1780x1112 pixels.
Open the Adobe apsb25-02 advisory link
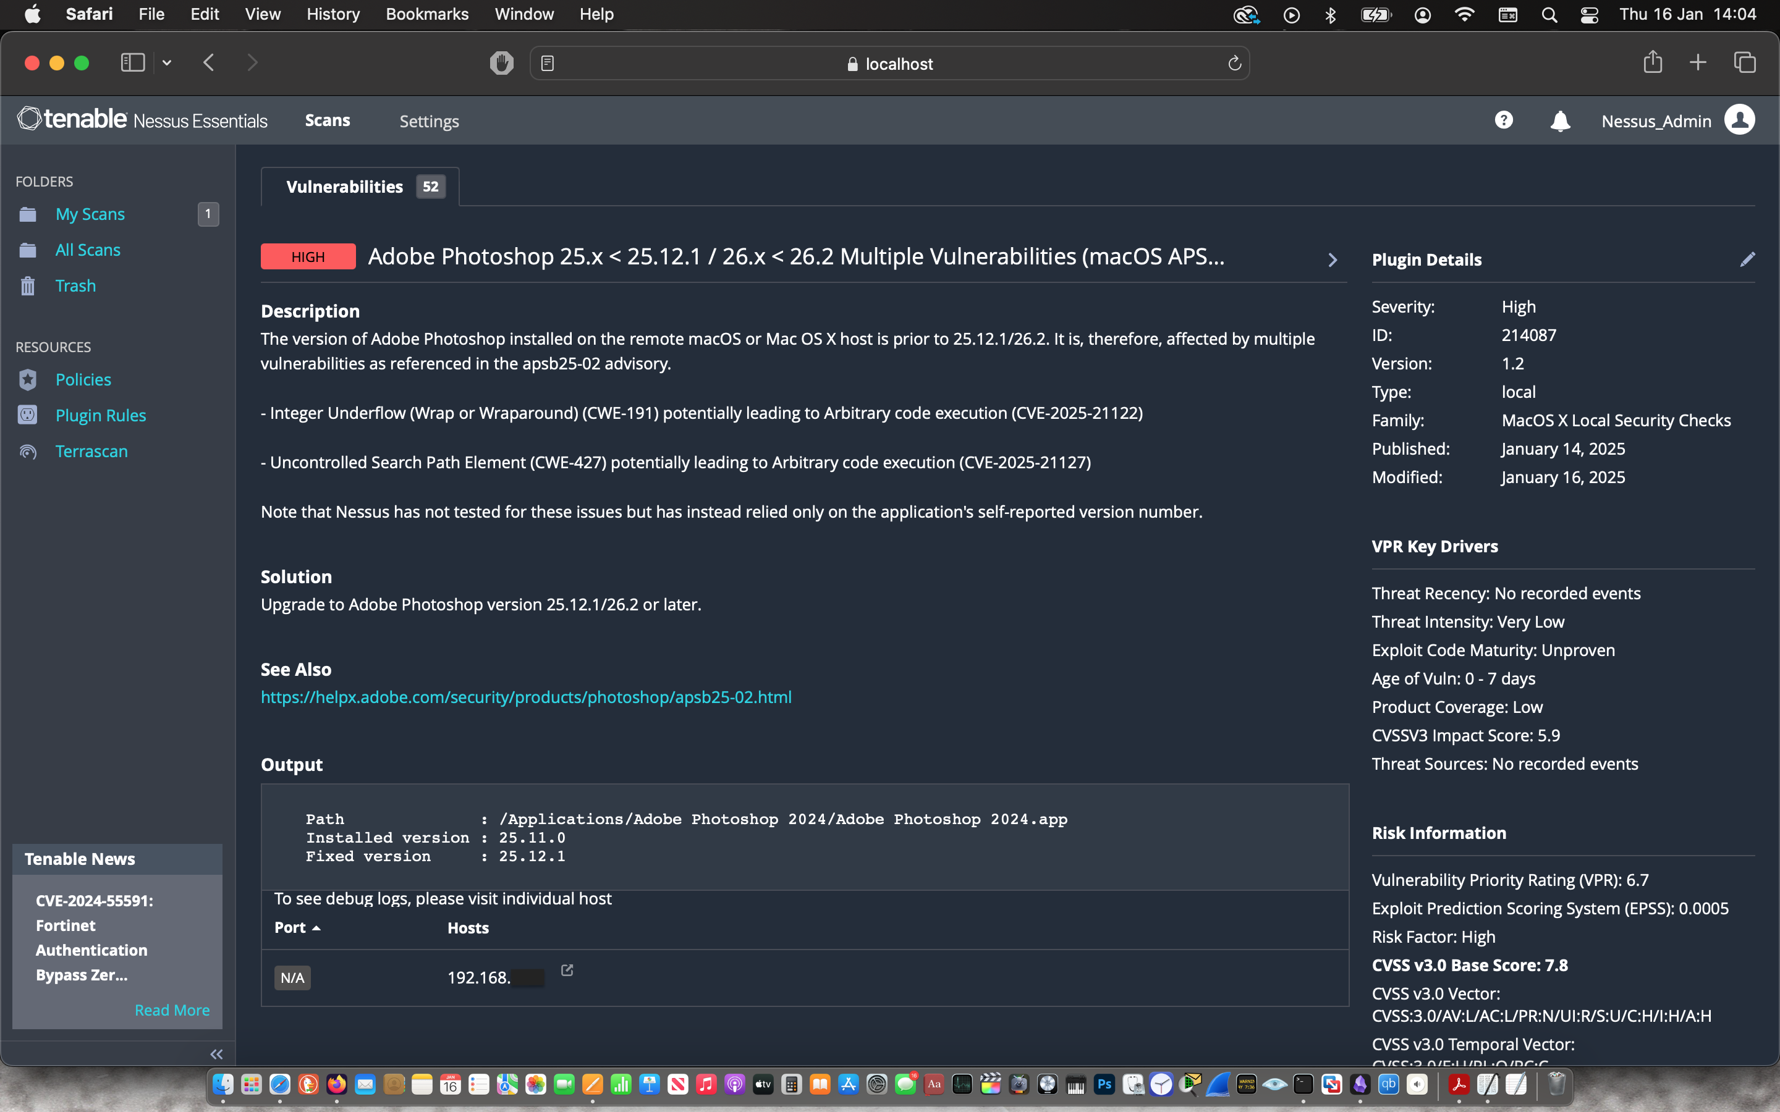point(526,697)
